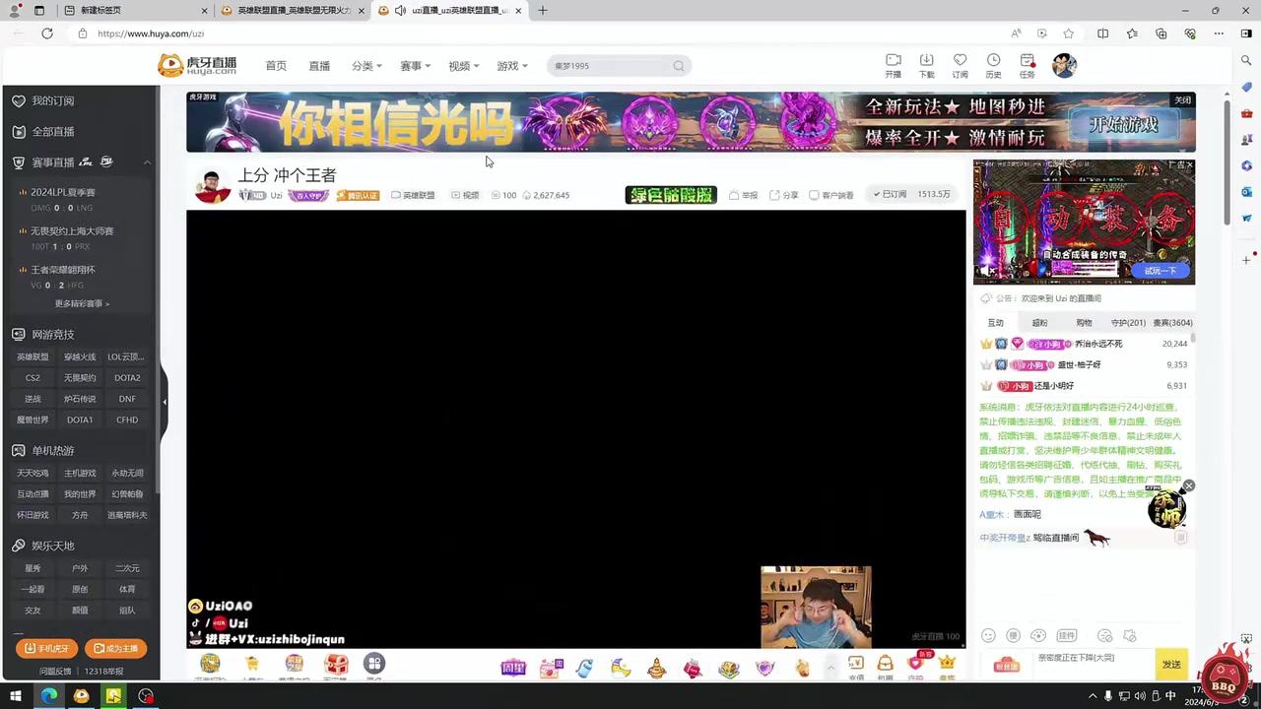
Task: Toggle the 已订阅 subscription status
Action: (x=890, y=195)
